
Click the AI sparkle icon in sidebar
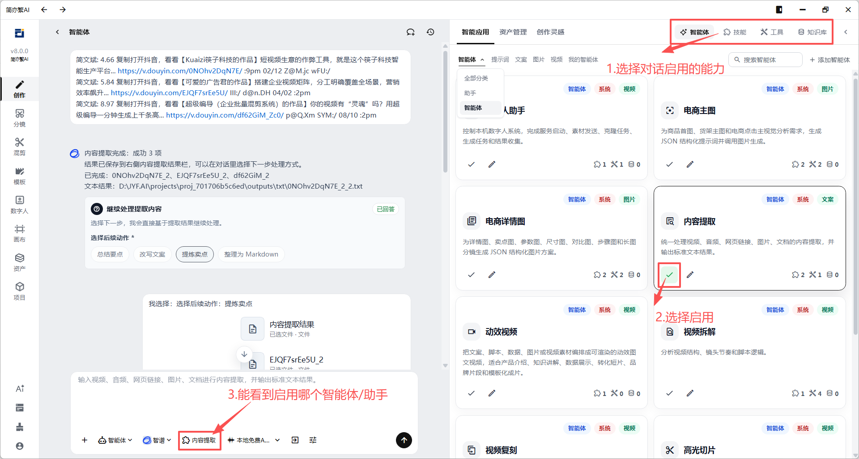pyautogui.click(x=20, y=388)
